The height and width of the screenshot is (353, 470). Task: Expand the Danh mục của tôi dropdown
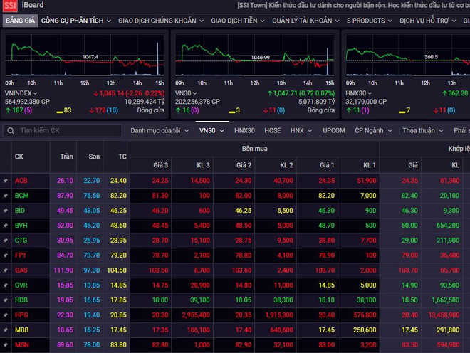coord(160,131)
